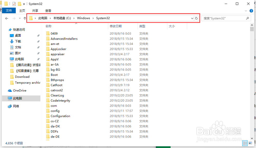This screenshot has height=148, width=256.
Task: Open the Boot folder icon
Action: pos(48,75)
